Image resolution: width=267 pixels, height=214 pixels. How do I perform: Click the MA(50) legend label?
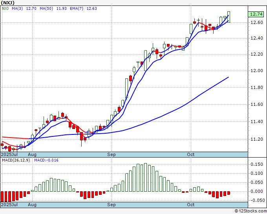point(46,8)
